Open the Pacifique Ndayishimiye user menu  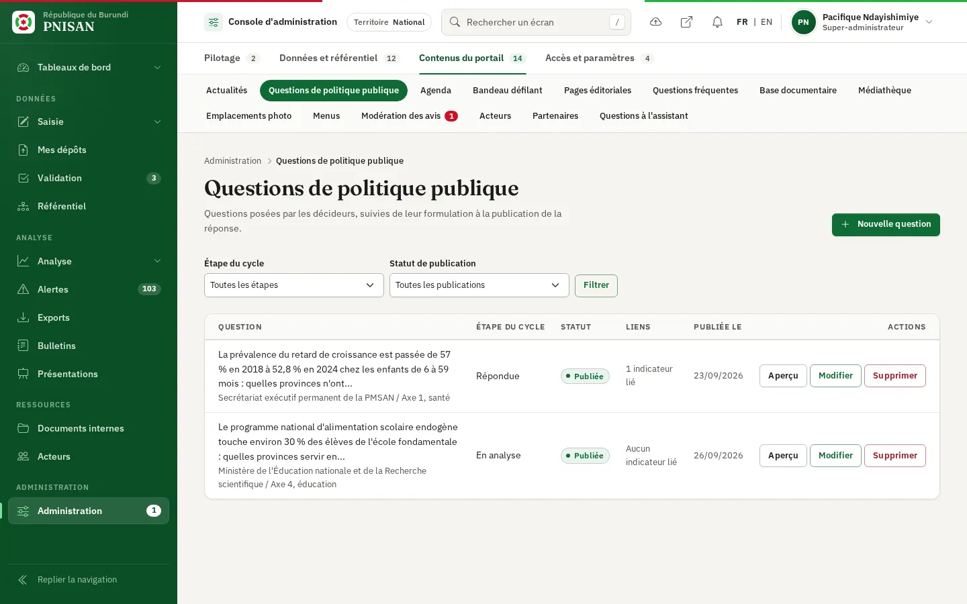click(x=863, y=22)
